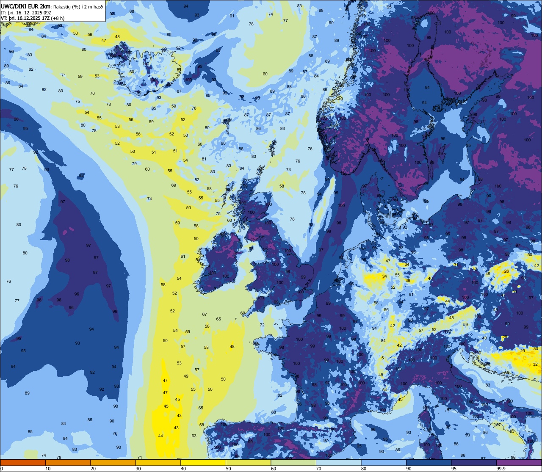Select the orange 10–20 legend color segment
542x472 pixels.
(68, 462)
